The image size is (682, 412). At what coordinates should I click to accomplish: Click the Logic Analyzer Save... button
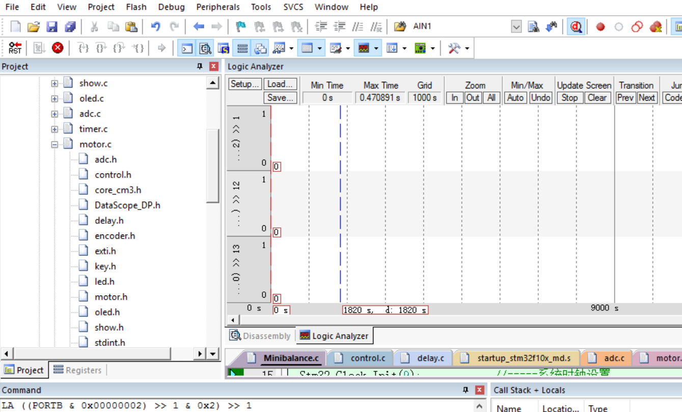[280, 98]
